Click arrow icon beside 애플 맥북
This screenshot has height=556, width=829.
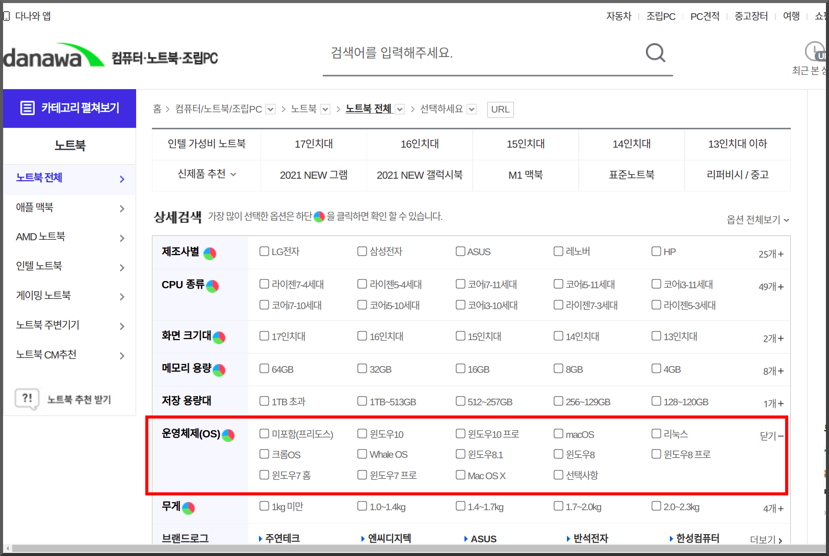[x=122, y=208]
